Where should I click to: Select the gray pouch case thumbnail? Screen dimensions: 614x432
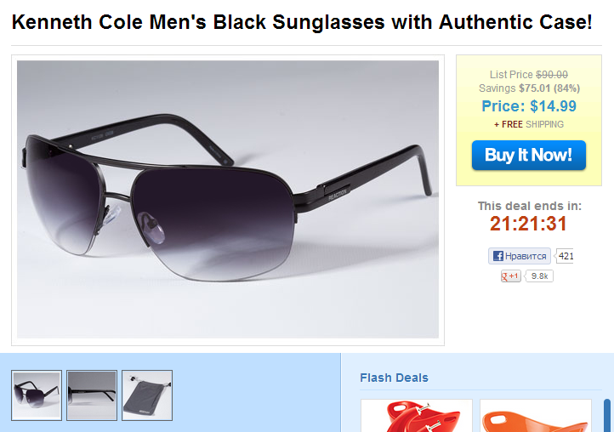pos(147,395)
